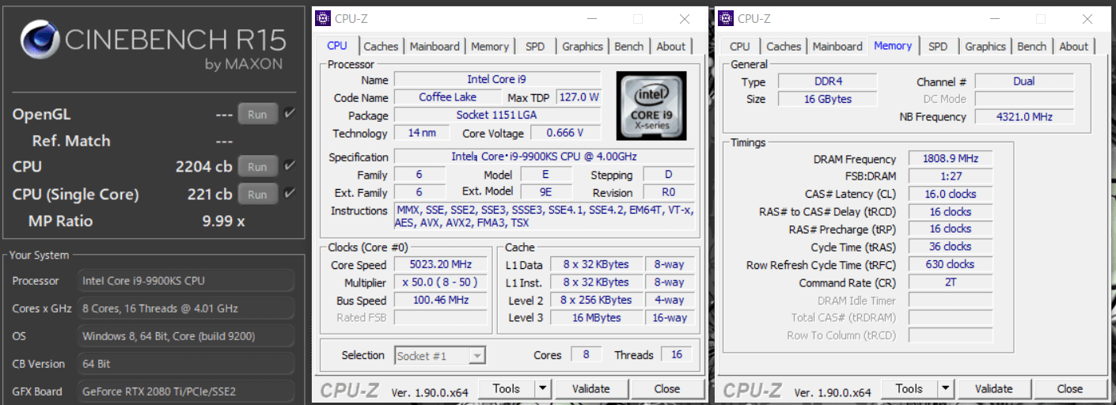This screenshot has height=405, width=1116.
Task: Switch to CPU tab in the Memory window
Action: click(x=740, y=47)
